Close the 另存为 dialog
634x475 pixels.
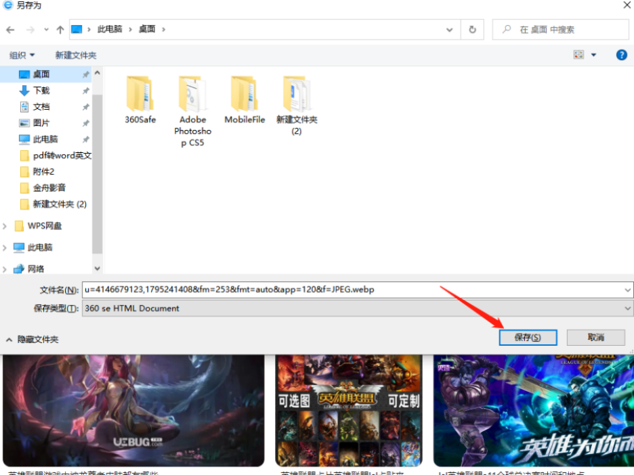(x=627, y=5)
